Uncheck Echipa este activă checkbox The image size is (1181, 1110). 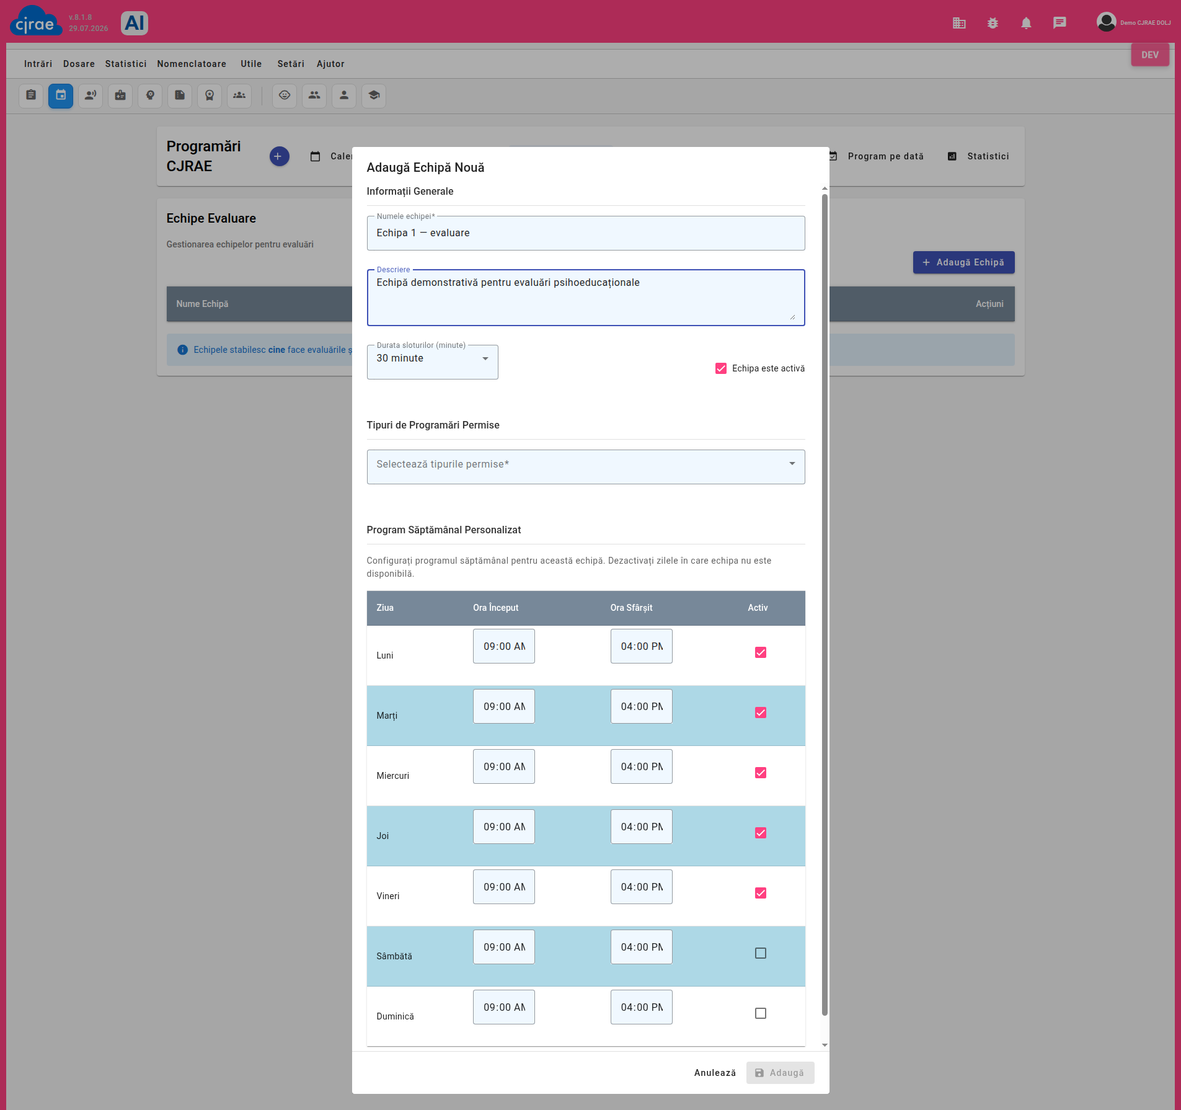[x=721, y=368]
